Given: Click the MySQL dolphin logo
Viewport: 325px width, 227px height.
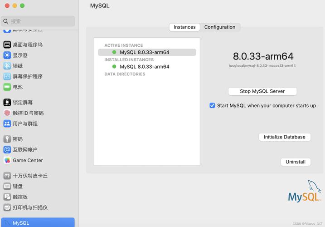Looking at the screenshot, I should (305, 191).
